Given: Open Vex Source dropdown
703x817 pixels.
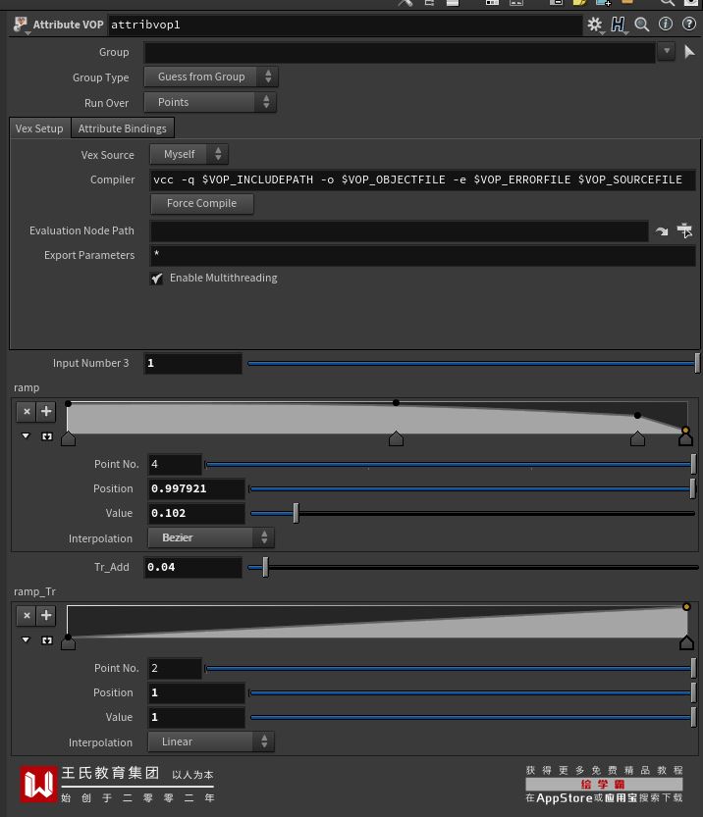Looking at the screenshot, I should [189, 154].
